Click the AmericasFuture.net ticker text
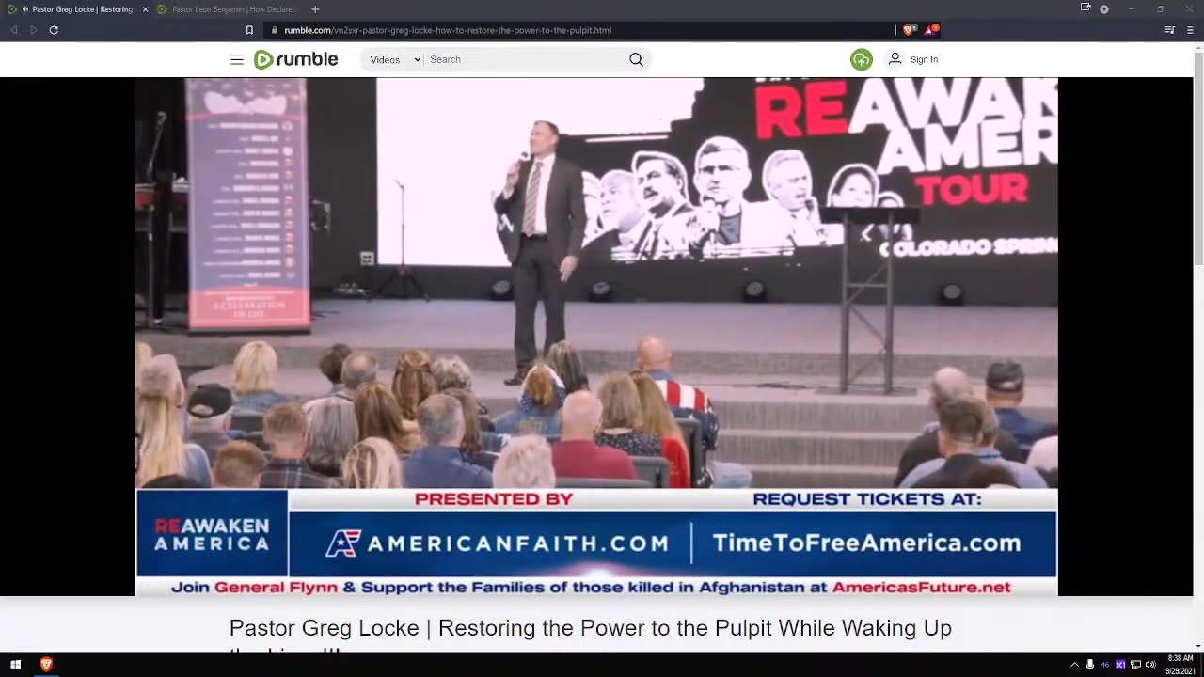Screen dimensions: 1204x677 coord(921,588)
